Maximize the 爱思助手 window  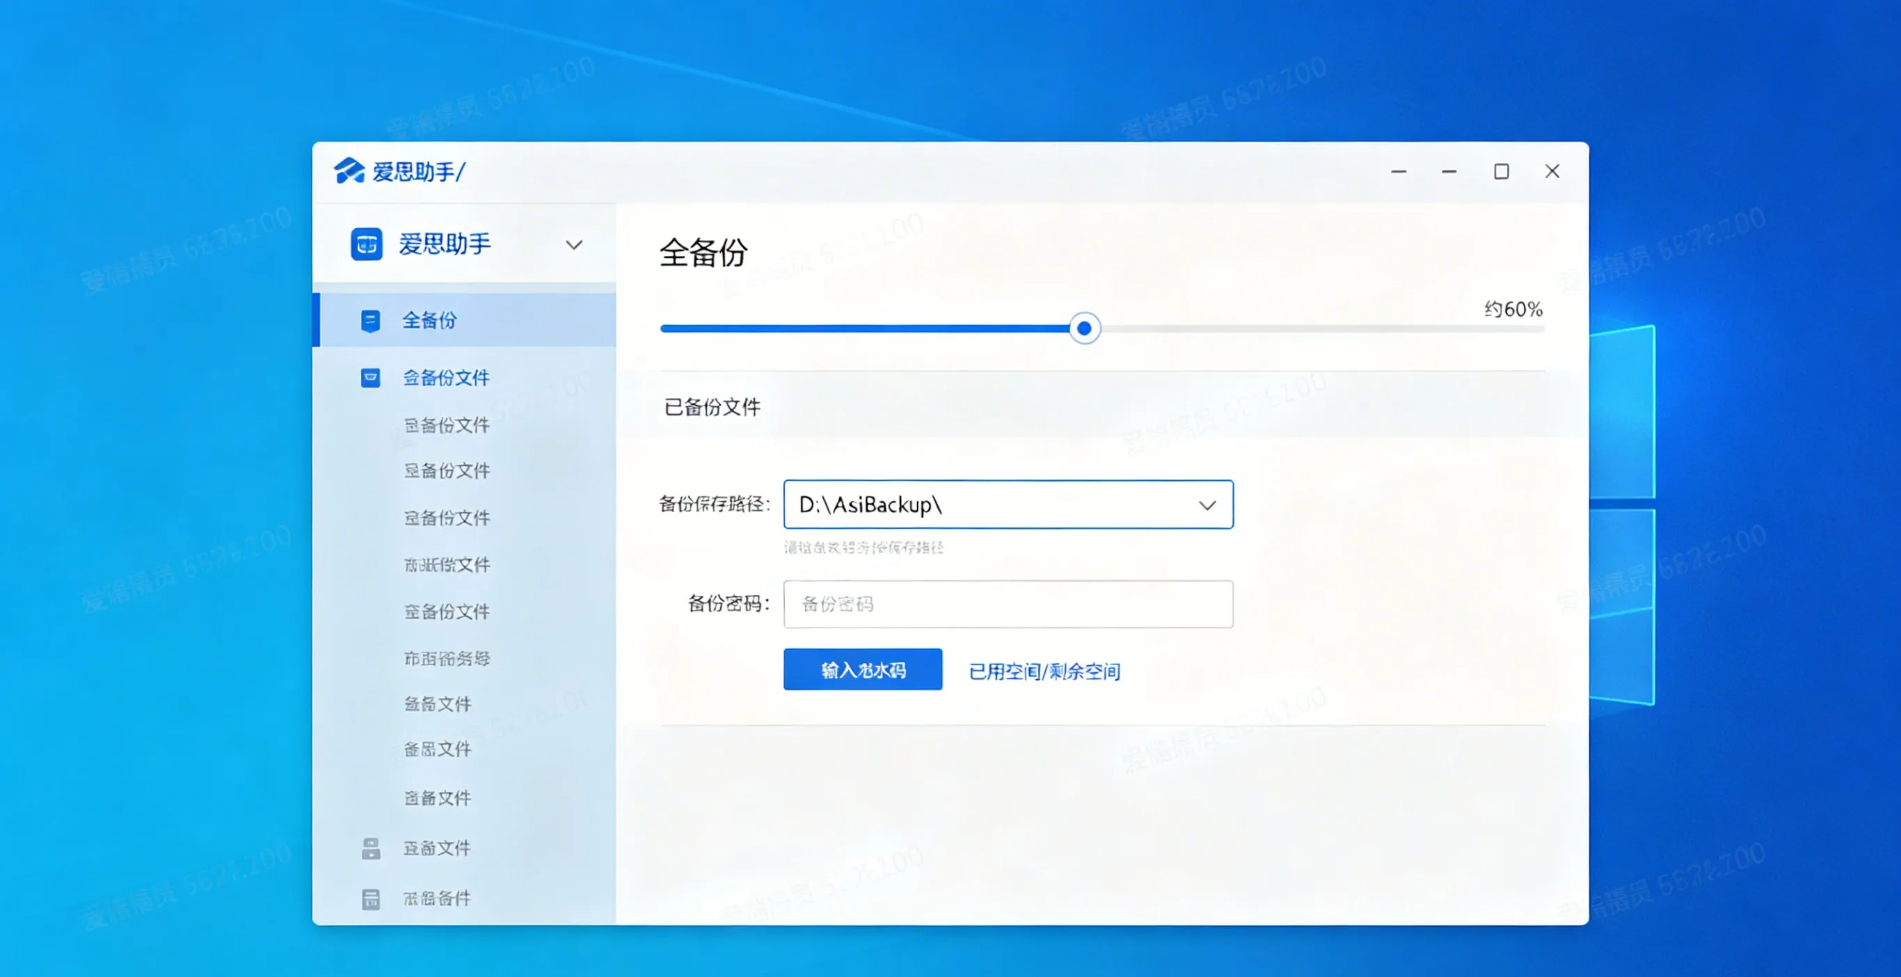1501,171
